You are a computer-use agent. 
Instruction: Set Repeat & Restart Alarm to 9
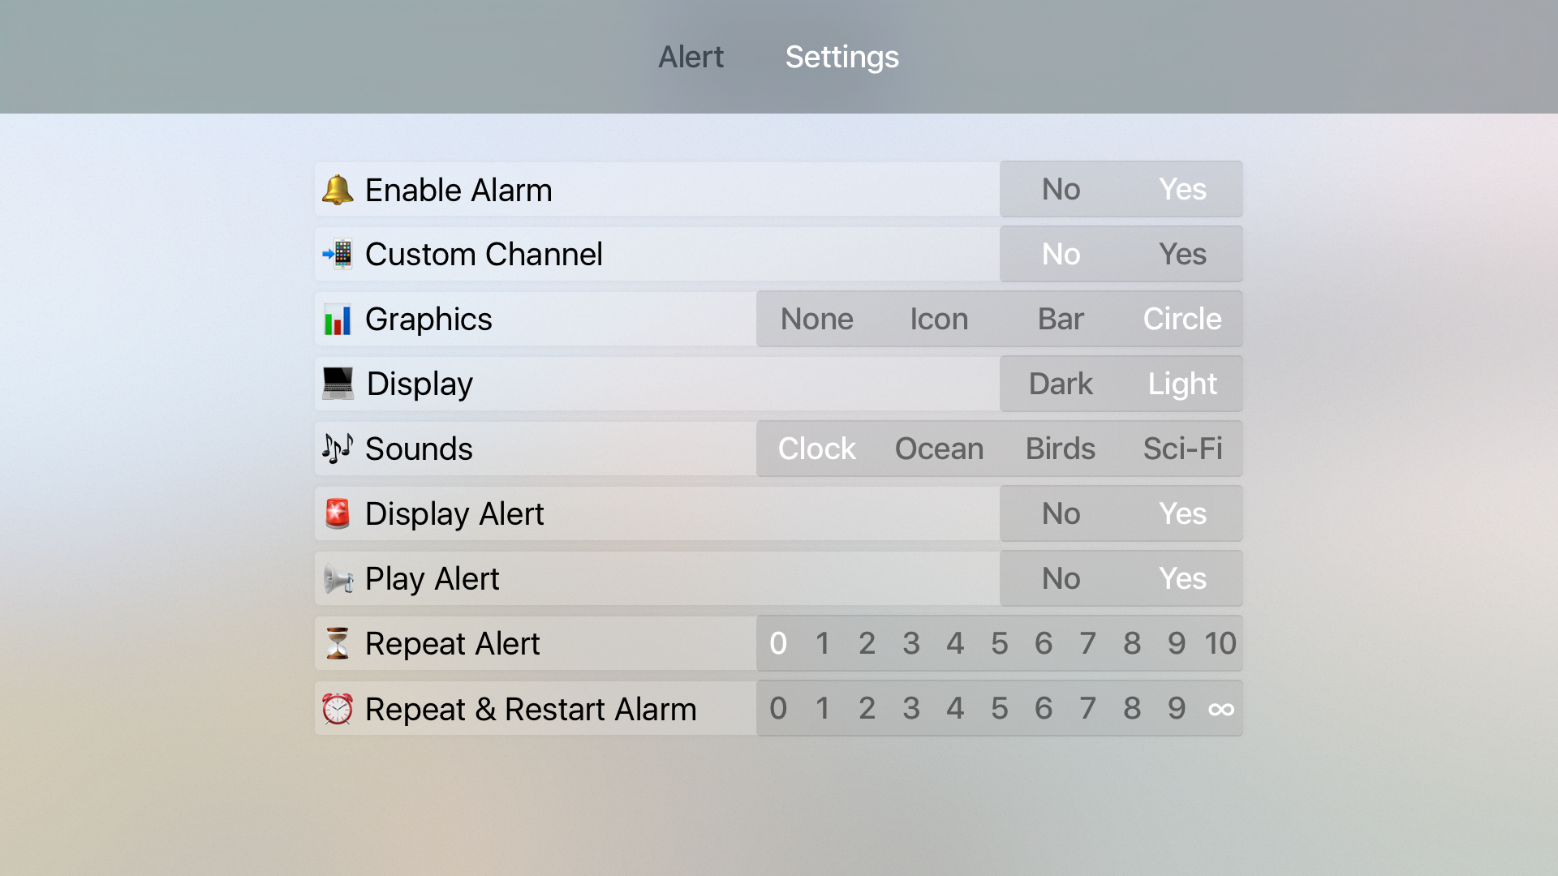pos(1177,708)
